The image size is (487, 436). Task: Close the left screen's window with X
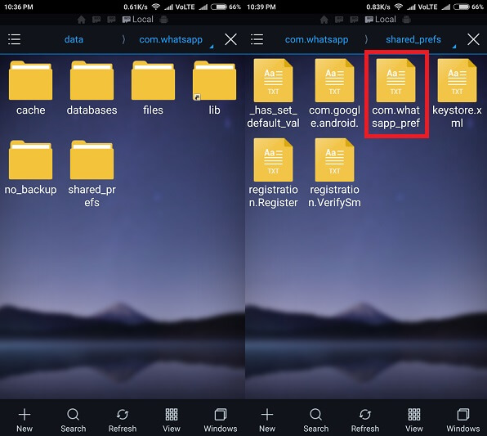[230, 39]
